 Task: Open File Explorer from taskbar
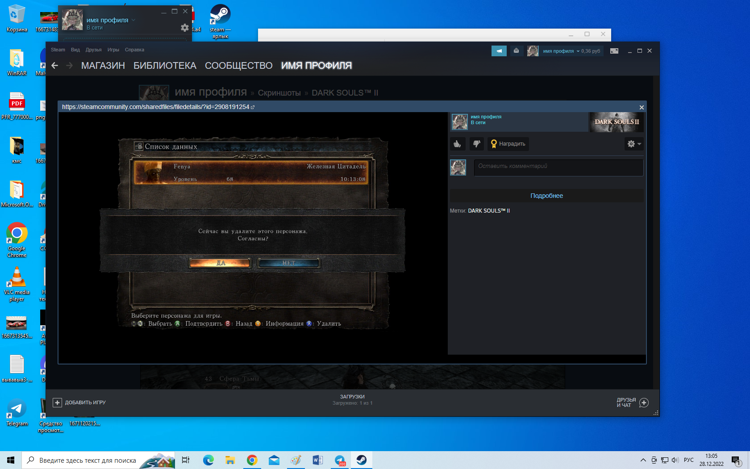230,460
